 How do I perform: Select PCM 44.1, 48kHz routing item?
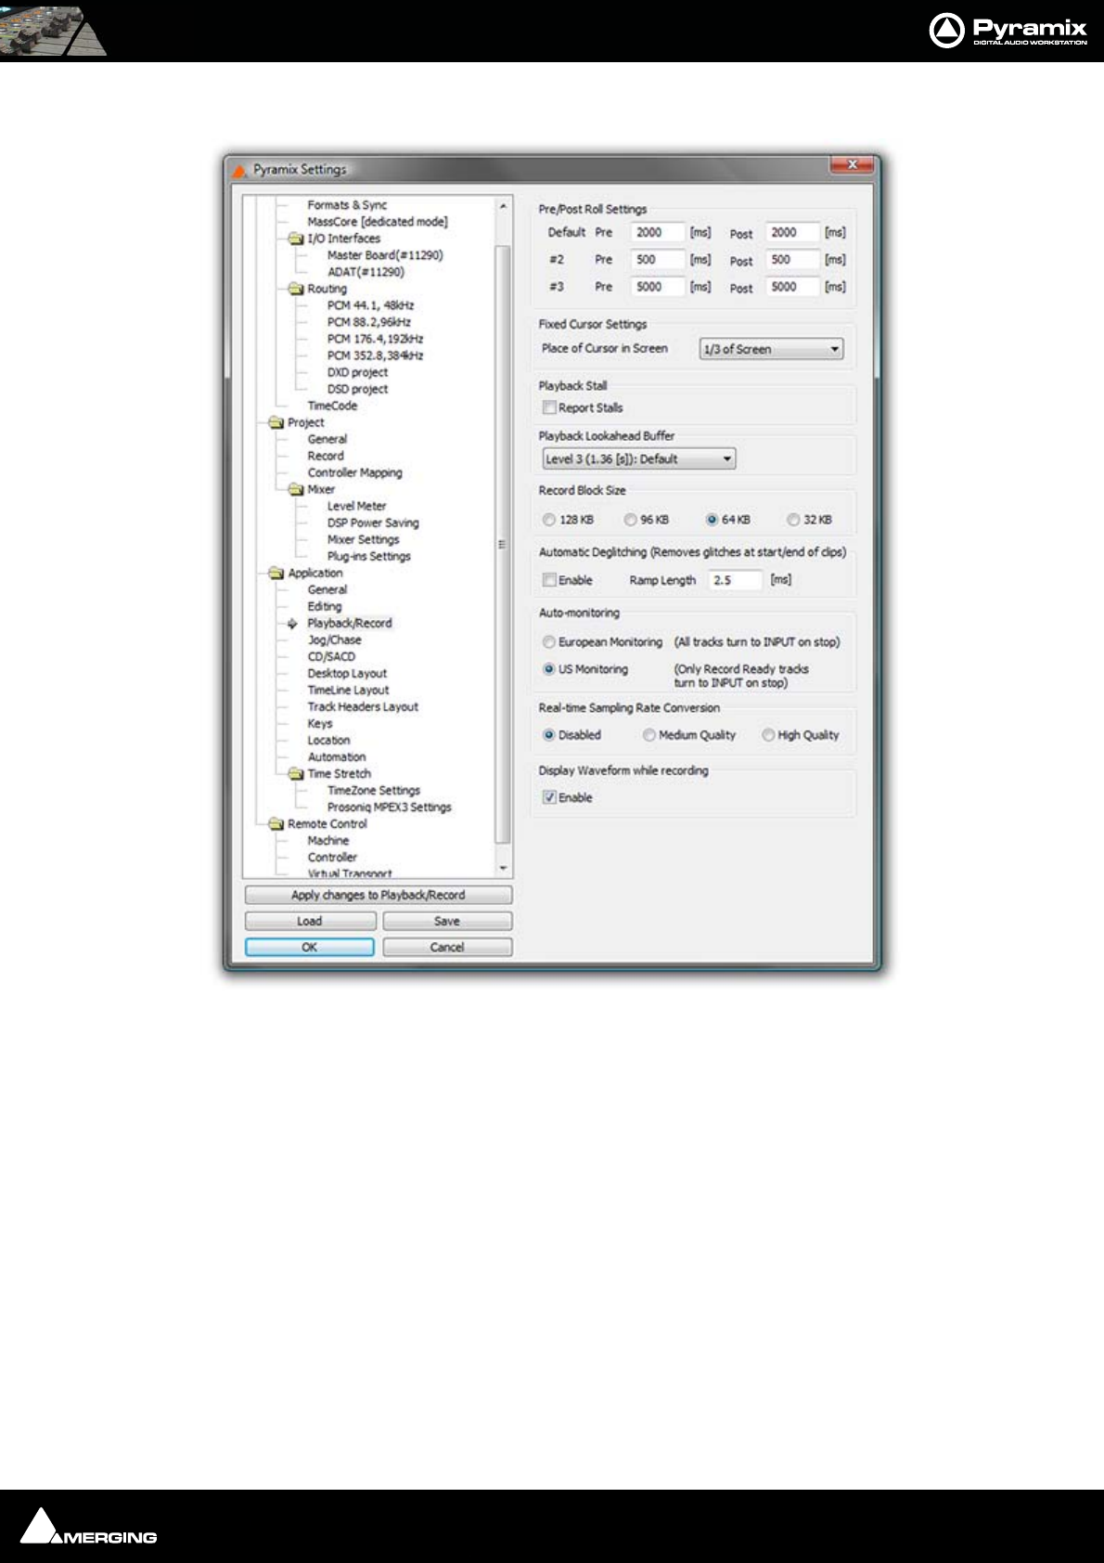370,305
